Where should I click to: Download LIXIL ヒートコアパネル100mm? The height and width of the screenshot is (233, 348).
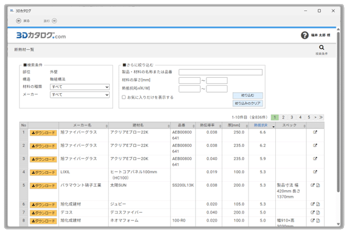[x=43, y=173]
